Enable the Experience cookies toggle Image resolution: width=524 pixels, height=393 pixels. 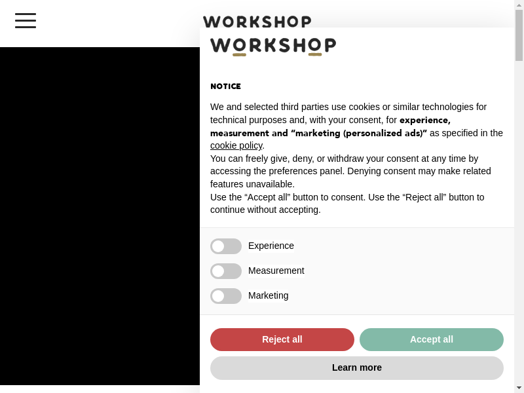click(x=226, y=246)
